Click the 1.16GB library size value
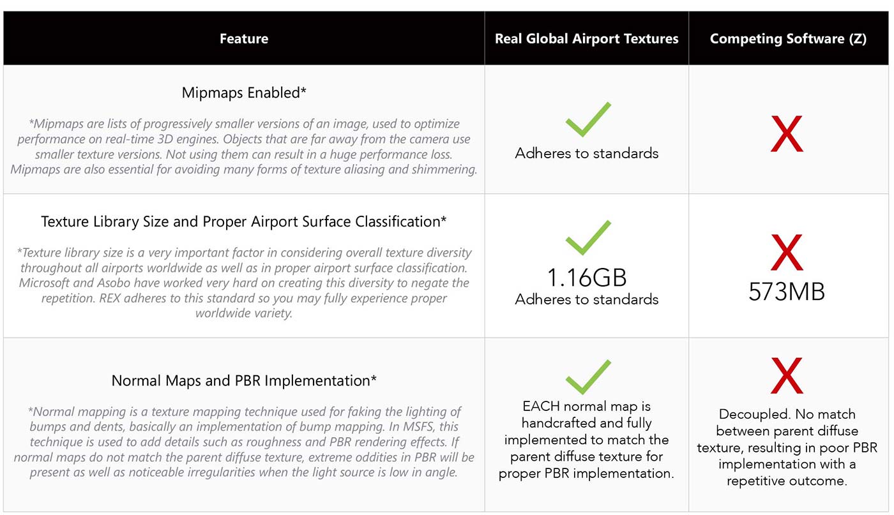Screen dimensions: 894x515 (587, 277)
